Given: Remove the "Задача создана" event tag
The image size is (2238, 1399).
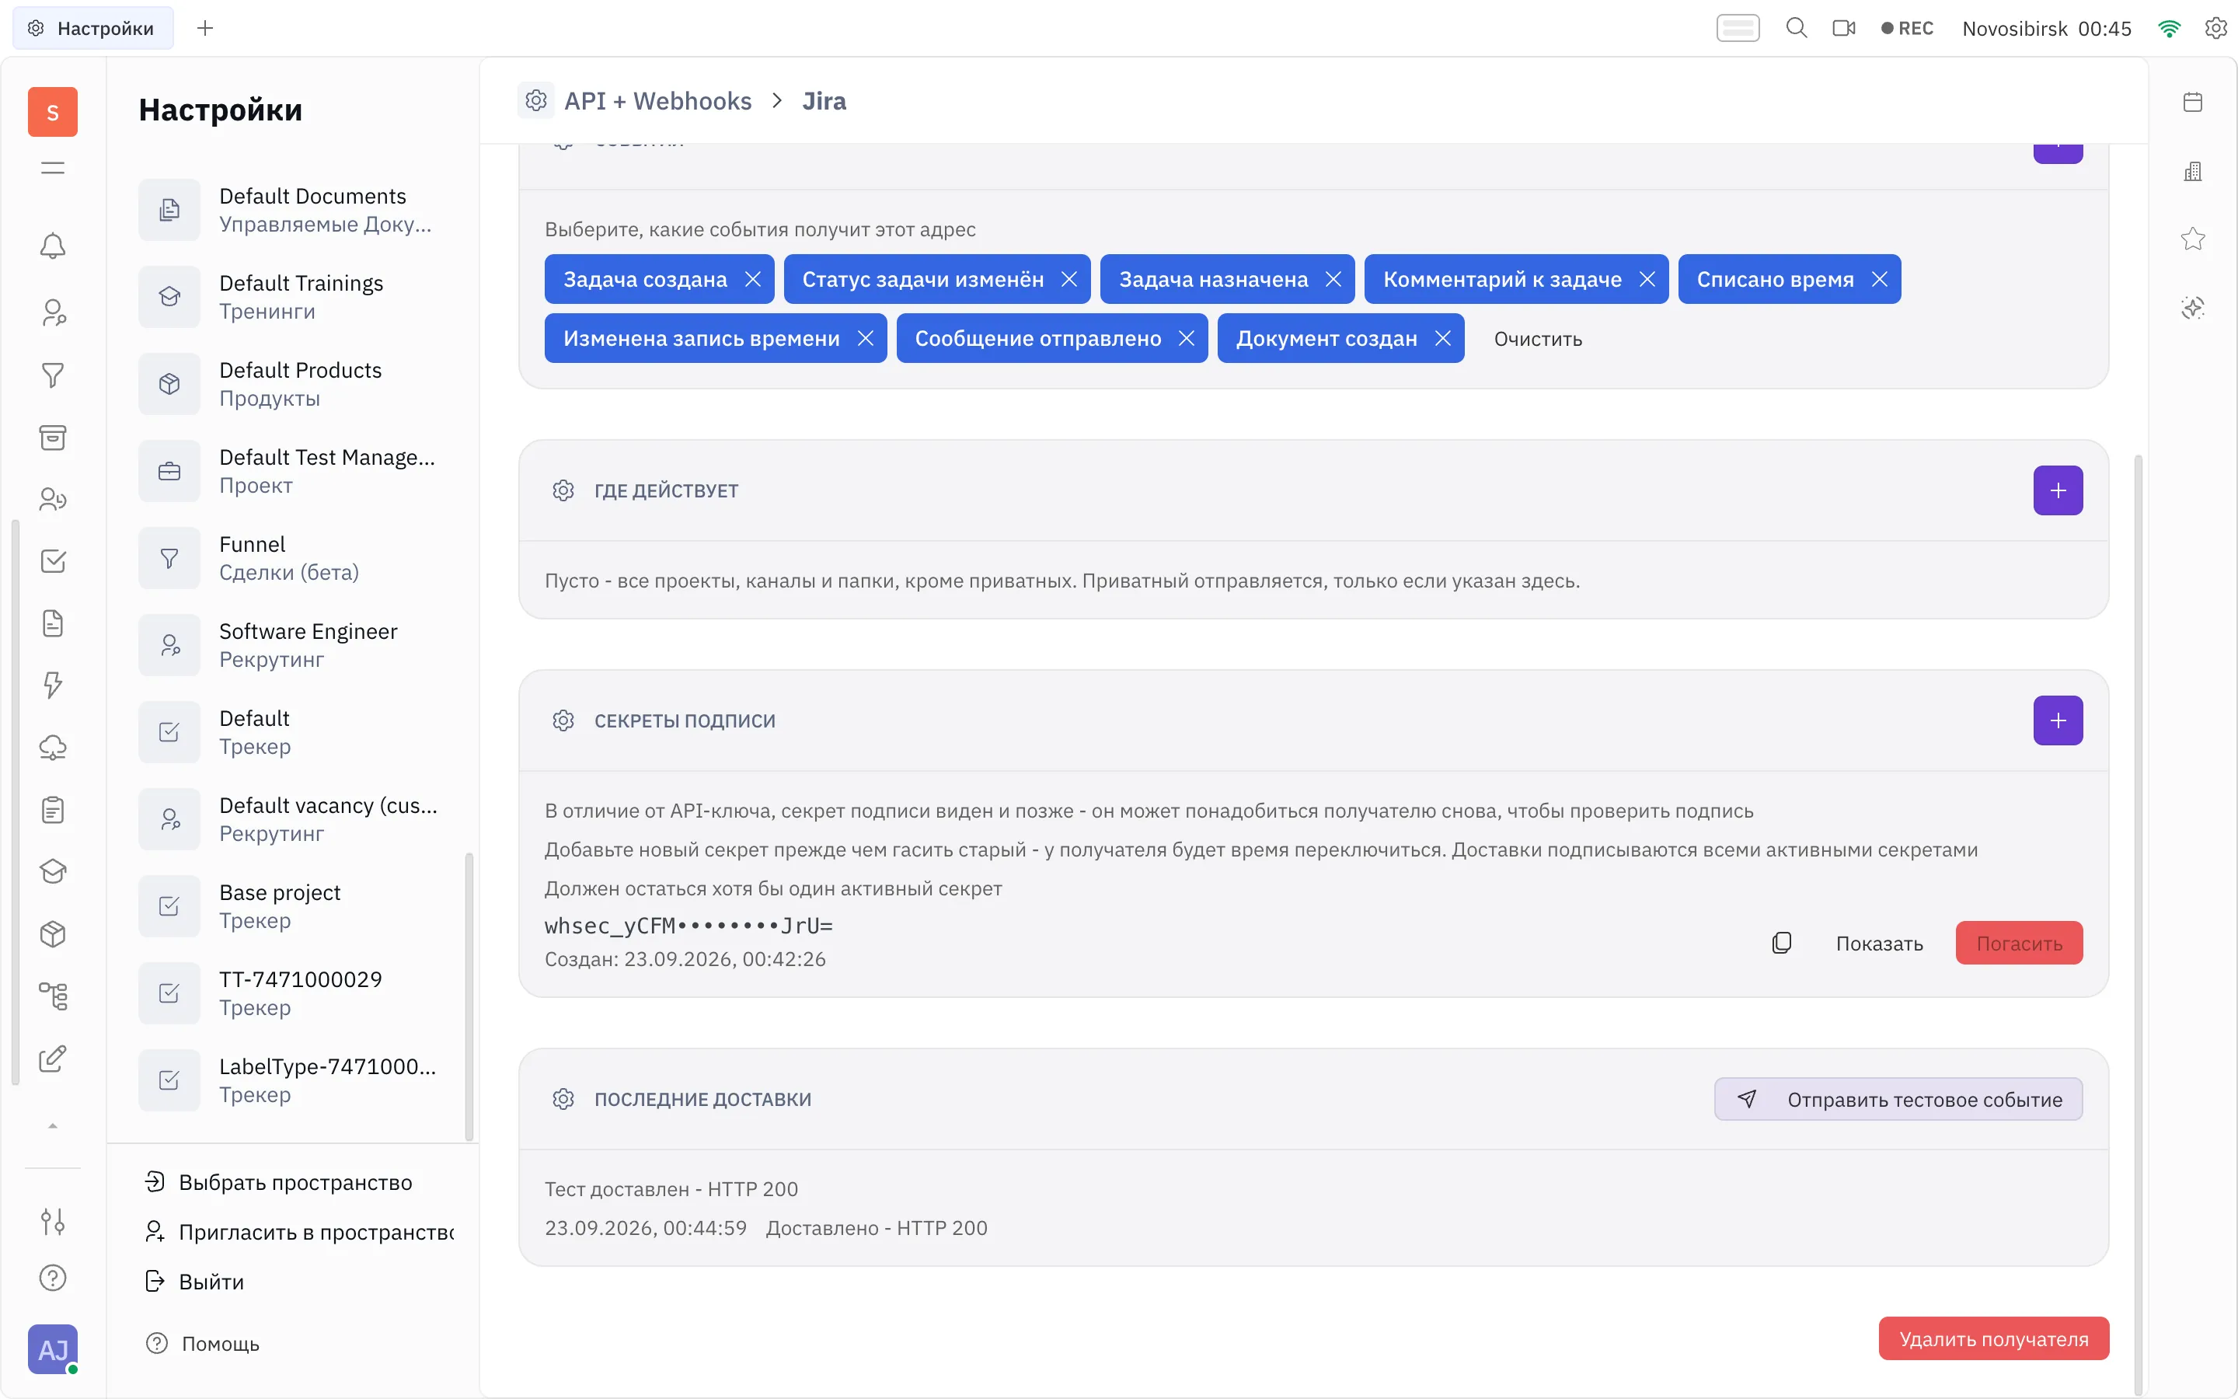Looking at the screenshot, I should pyautogui.click(x=753, y=280).
